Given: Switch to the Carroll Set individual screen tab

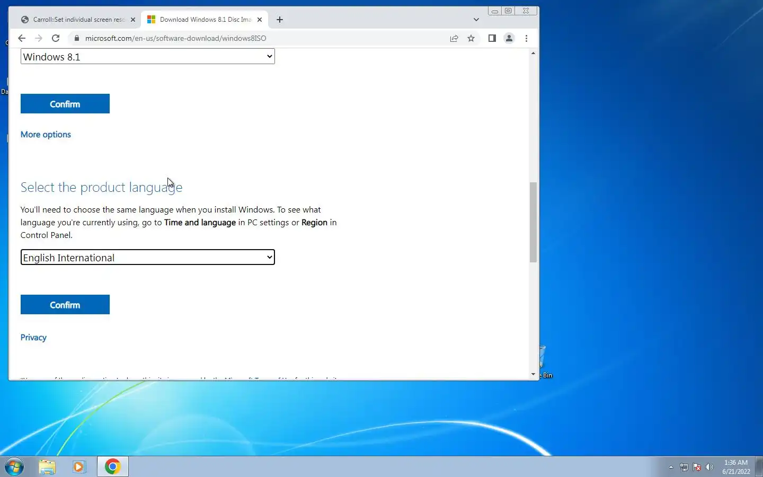Looking at the screenshot, I should [77, 20].
